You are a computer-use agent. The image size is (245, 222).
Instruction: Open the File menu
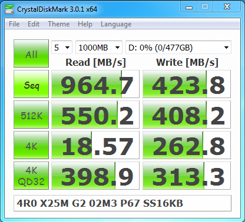14,24
